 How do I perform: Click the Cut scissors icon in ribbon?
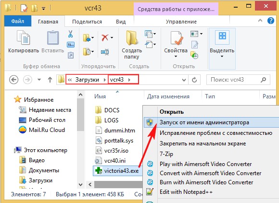(70, 34)
